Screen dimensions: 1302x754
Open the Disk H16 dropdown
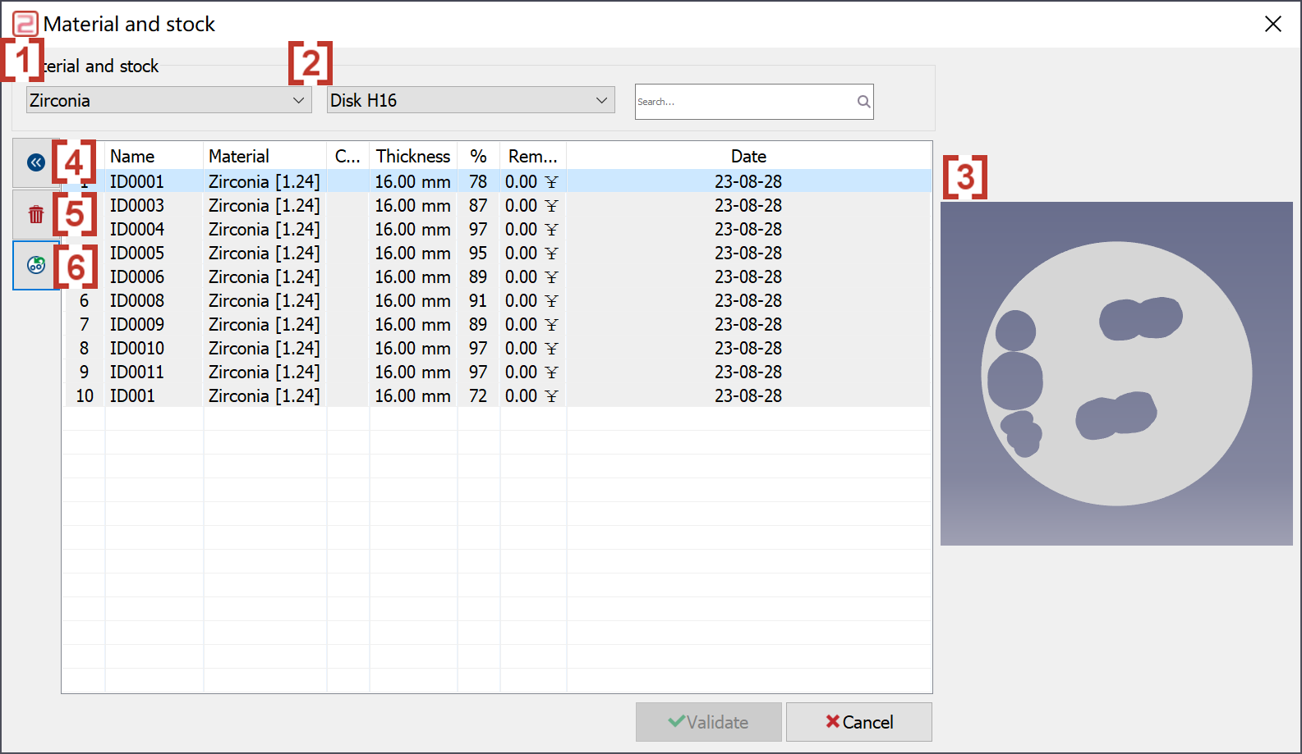(471, 100)
